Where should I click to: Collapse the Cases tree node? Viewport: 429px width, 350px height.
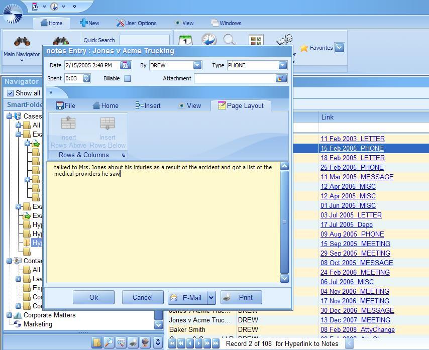pyautogui.click(x=10, y=116)
